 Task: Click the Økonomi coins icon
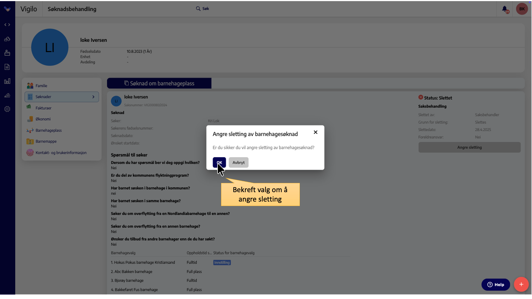(30, 119)
